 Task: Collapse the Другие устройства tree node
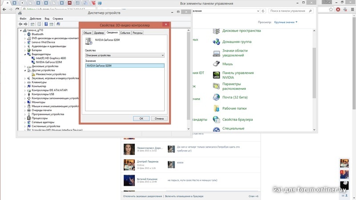click(x=25, y=71)
